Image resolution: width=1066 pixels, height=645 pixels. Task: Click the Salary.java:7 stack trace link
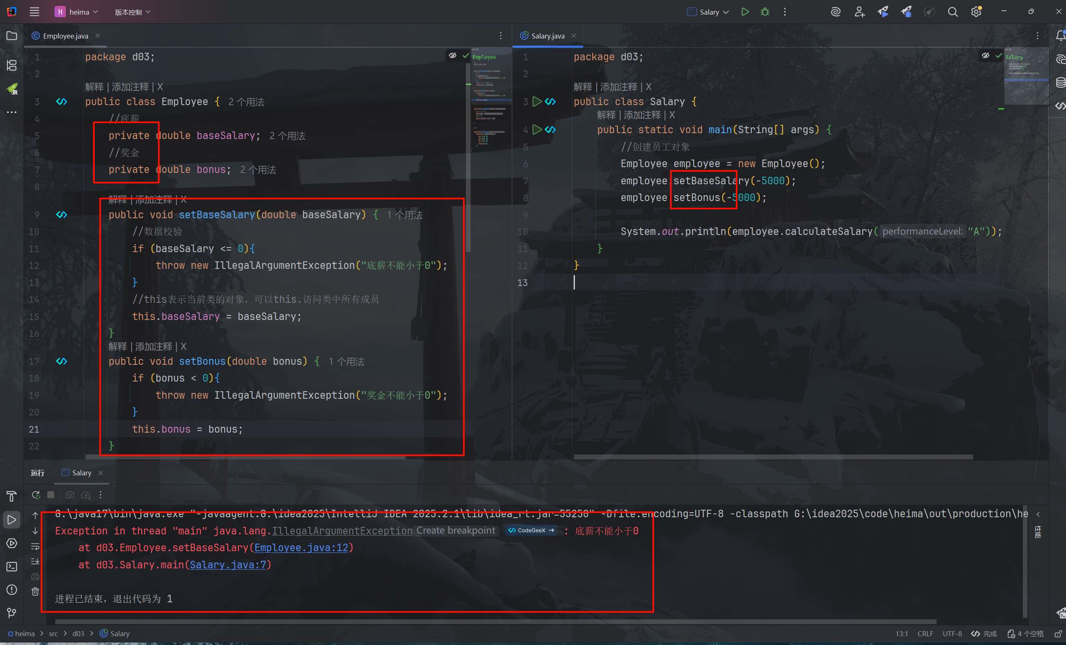click(228, 565)
